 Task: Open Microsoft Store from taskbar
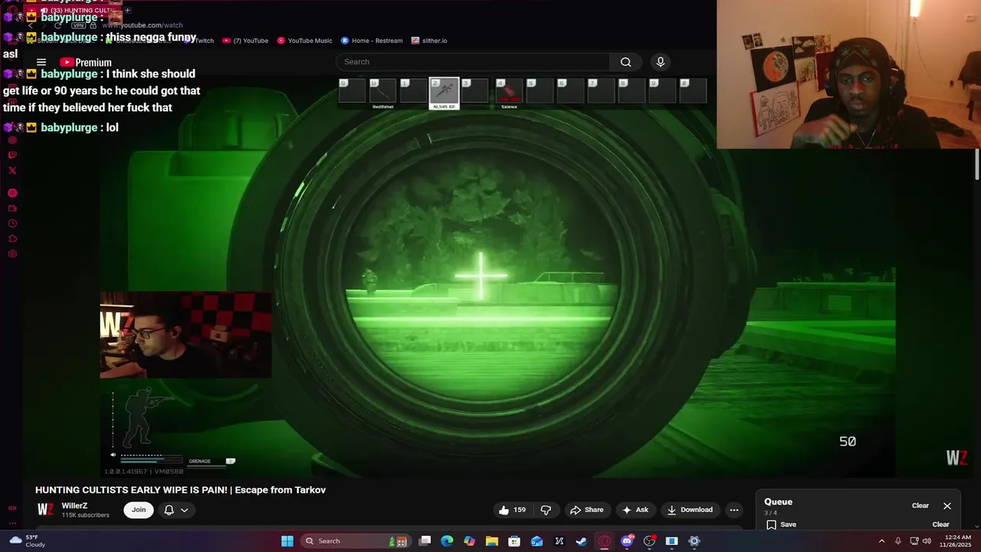coord(514,541)
